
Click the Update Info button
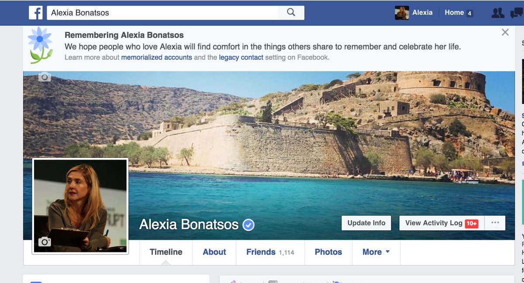click(x=366, y=223)
